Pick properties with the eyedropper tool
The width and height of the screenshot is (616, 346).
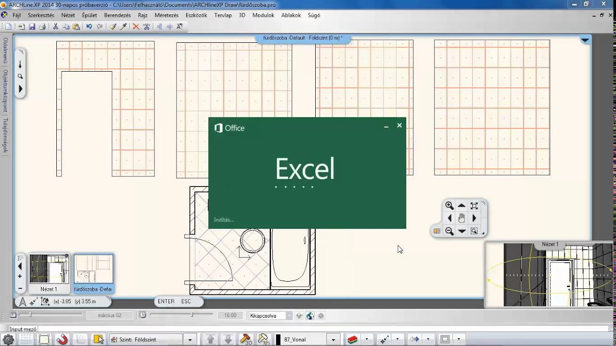123,26
